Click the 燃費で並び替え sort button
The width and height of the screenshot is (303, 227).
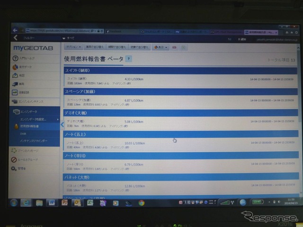click(139, 47)
